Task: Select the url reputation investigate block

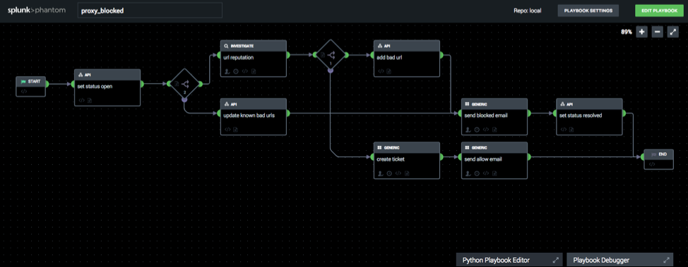Action: 253,58
